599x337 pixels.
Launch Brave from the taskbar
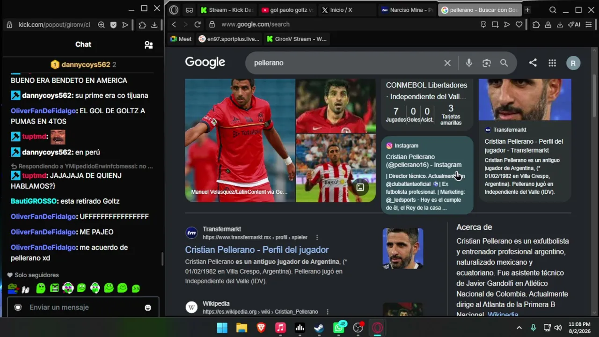(261, 328)
